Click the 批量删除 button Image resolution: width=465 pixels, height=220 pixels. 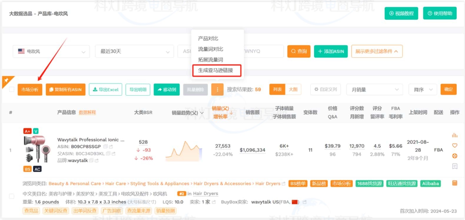195,90
